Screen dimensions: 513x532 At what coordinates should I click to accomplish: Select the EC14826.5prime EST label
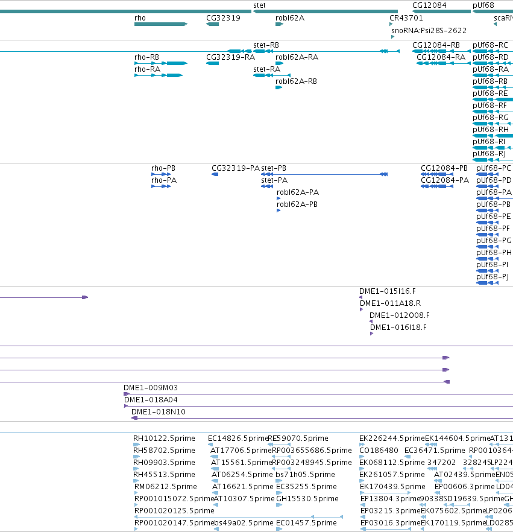(x=238, y=439)
